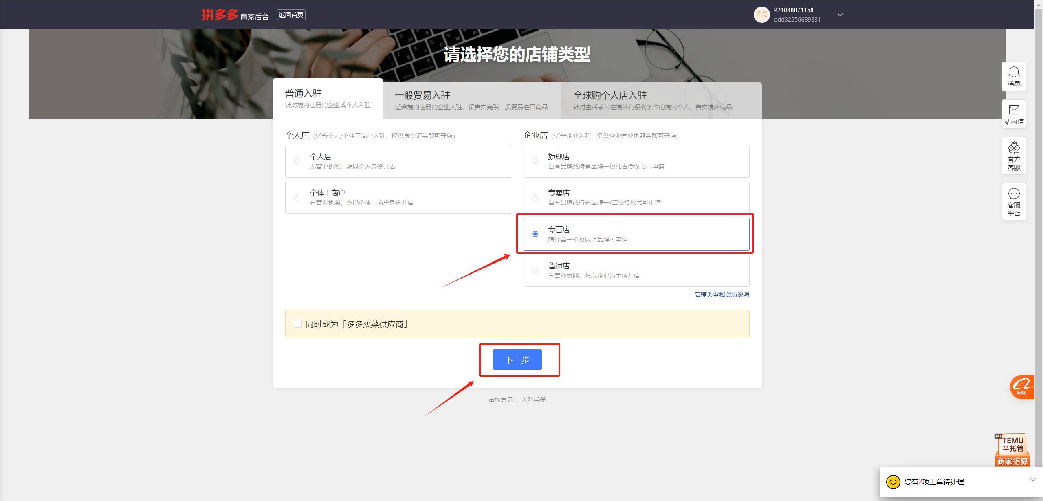The height and width of the screenshot is (501, 1043).
Task: Open 审核意见 at the page bottom
Action: [x=500, y=400]
